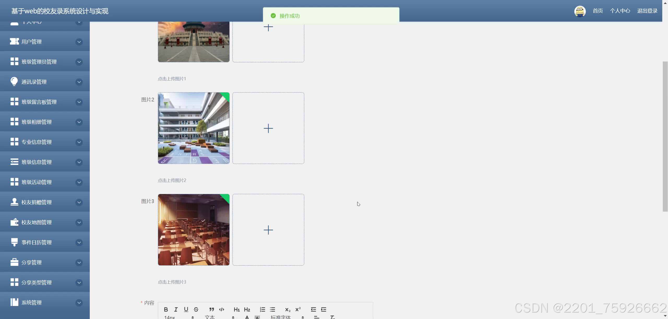668x319 pixels.
Task: Toggle bold formatting in editor
Action: pos(166,309)
